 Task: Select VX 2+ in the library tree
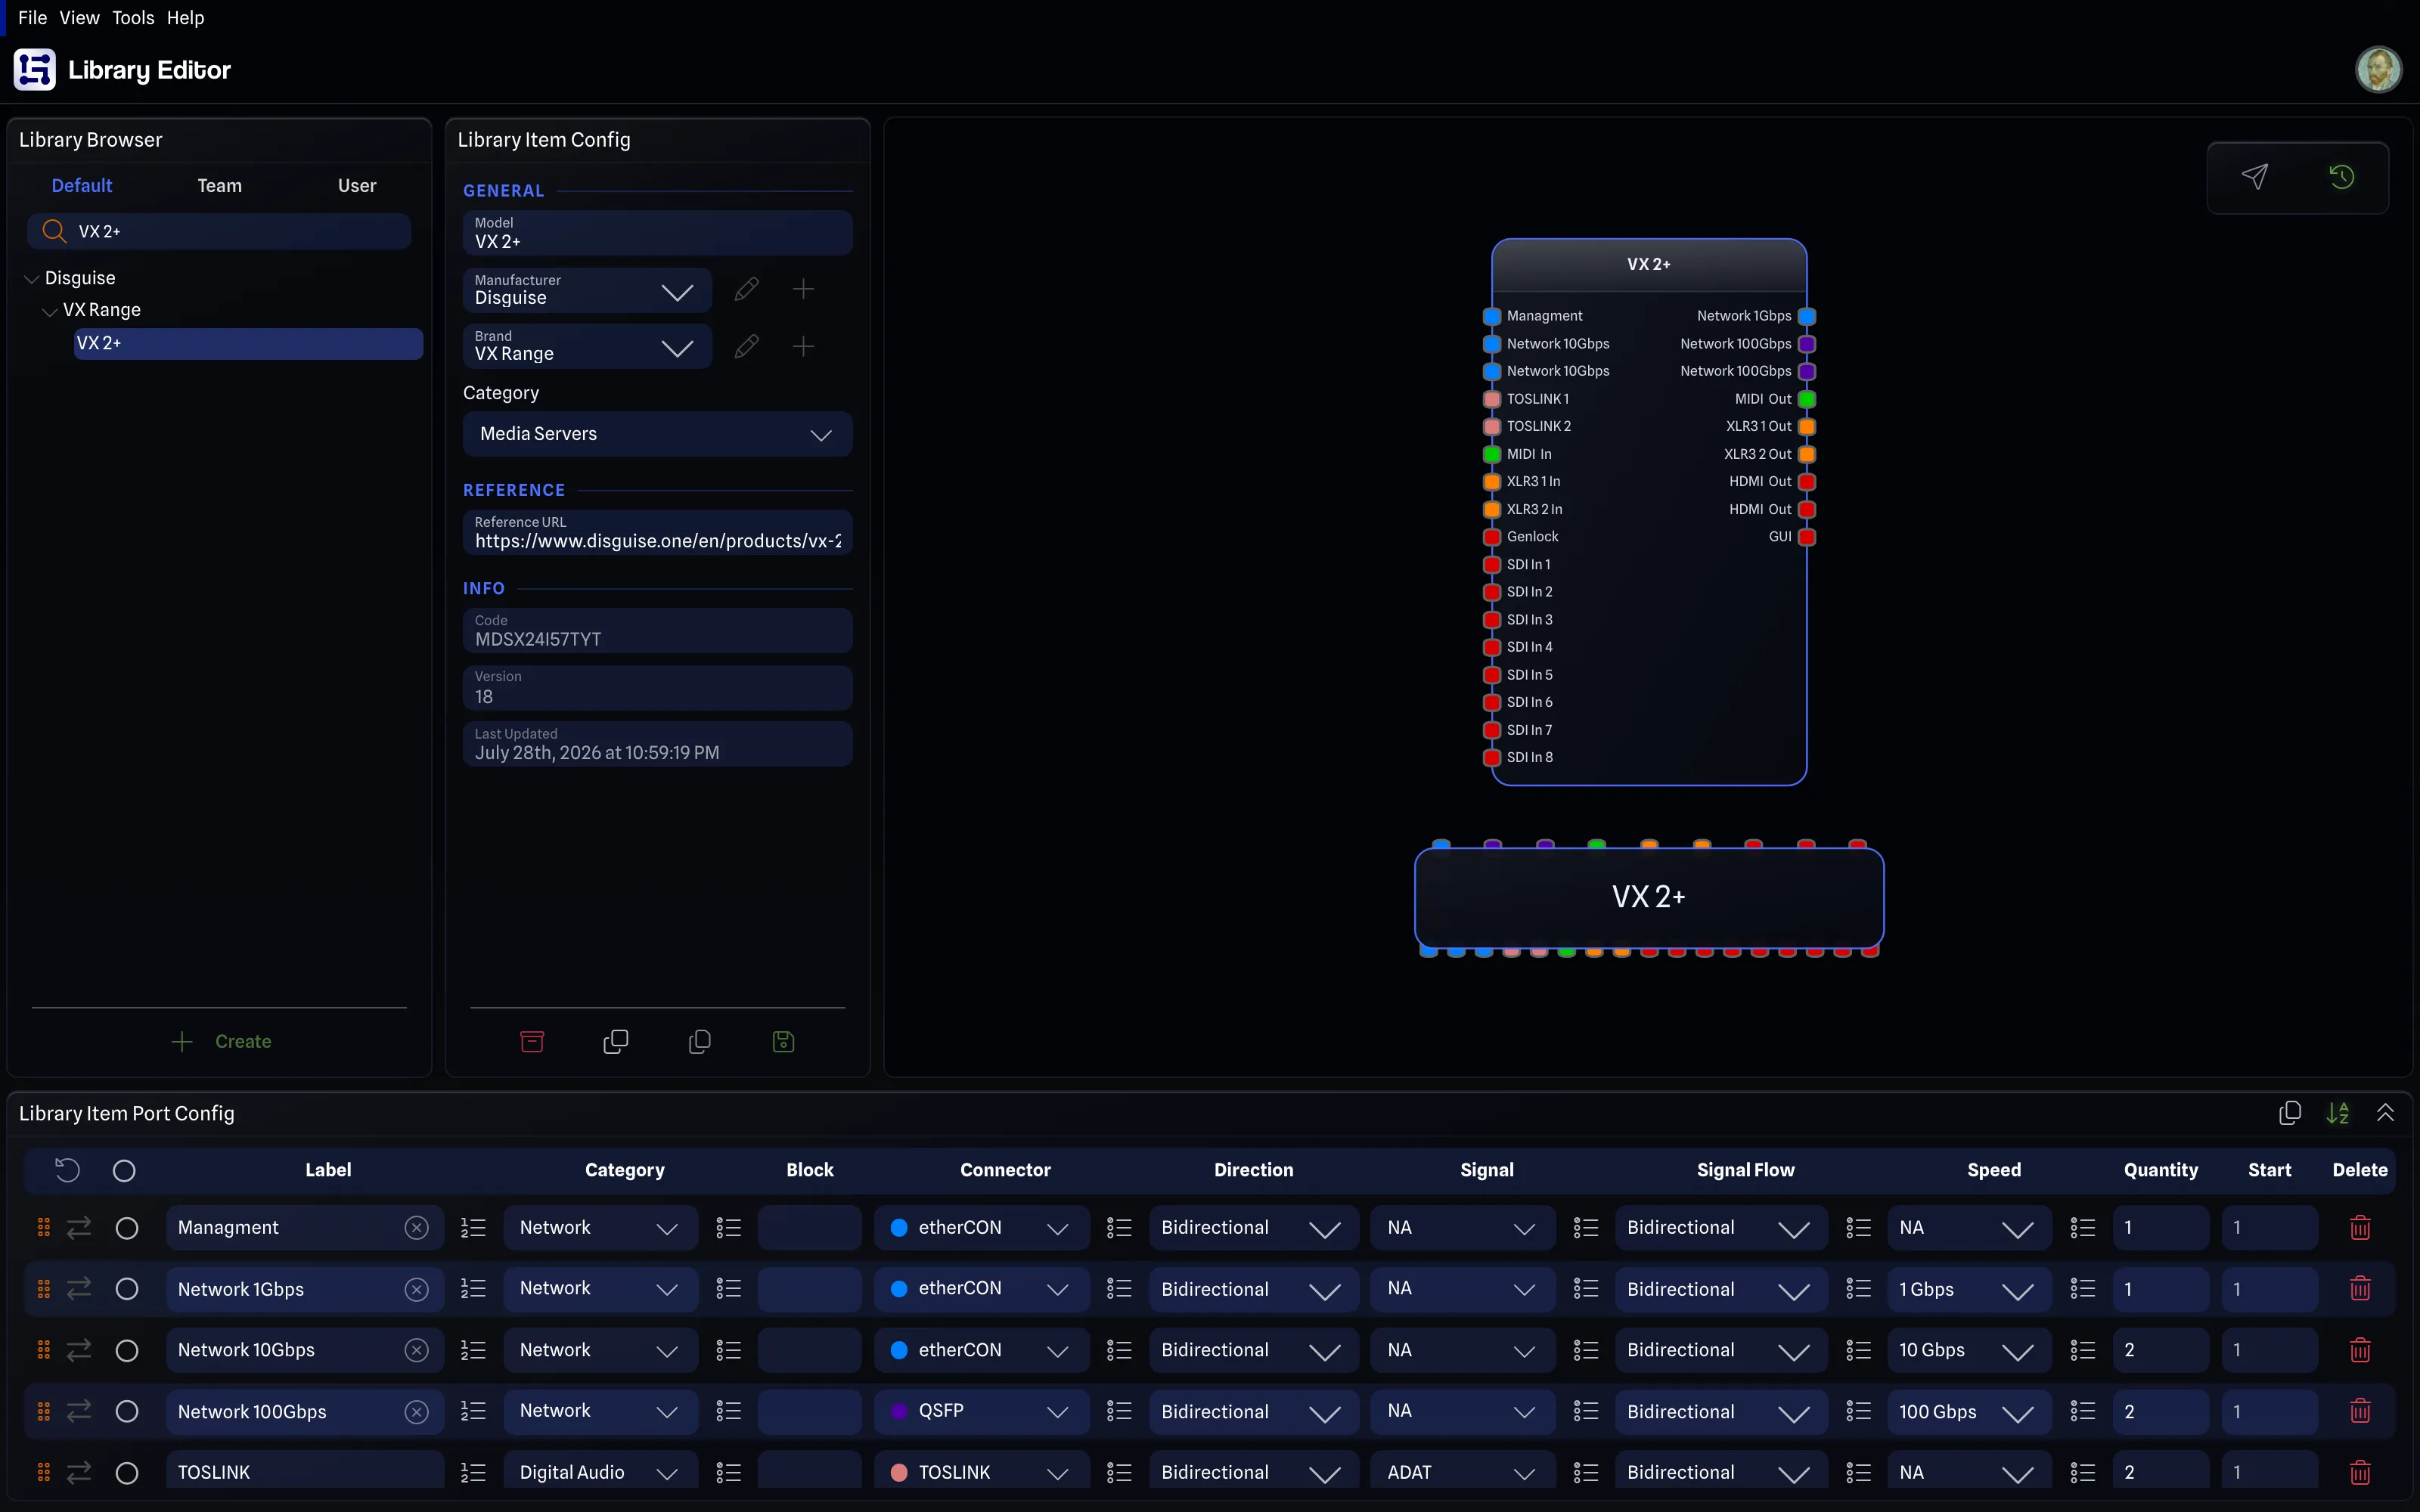[248, 343]
